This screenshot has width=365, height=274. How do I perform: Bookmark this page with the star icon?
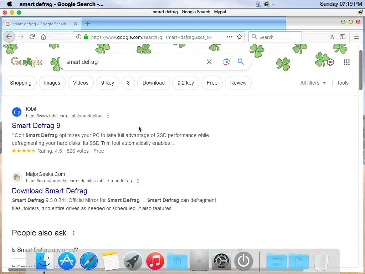coord(240,37)
